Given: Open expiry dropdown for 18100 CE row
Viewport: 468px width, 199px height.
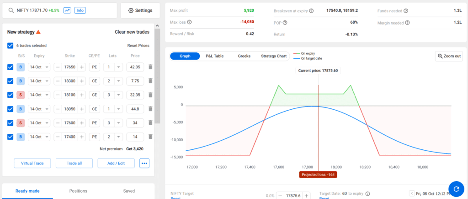Looking at the screenshot, I should coord(39,95).
